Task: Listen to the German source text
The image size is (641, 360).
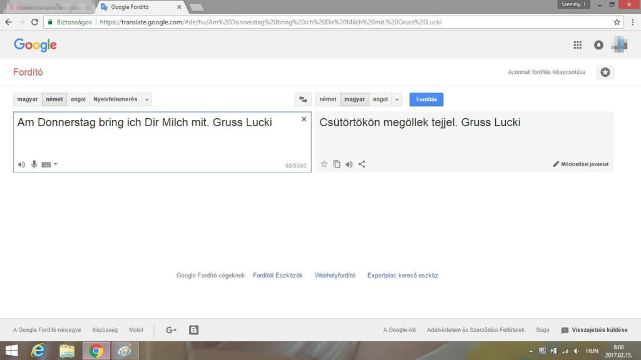Action: tap(21, 164)
